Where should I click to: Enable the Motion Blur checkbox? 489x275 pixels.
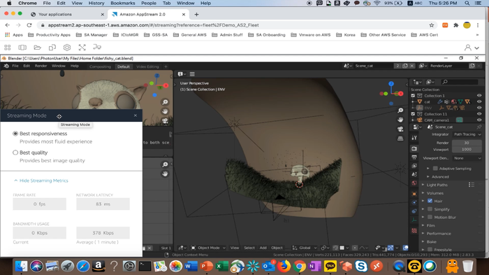point(430,217)
